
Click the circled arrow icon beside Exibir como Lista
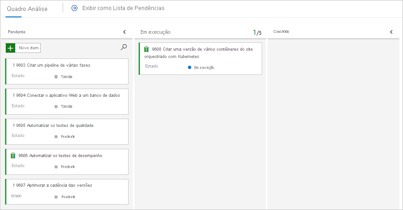[x=75, y=8]
